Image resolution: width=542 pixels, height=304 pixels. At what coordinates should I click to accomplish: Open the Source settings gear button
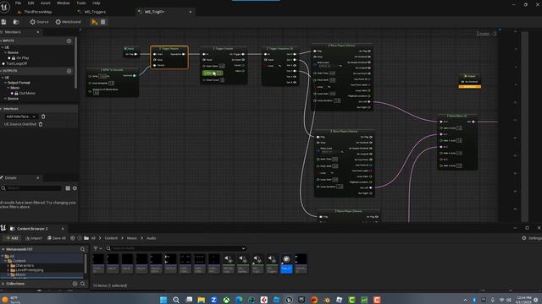(x=39, y=22)
